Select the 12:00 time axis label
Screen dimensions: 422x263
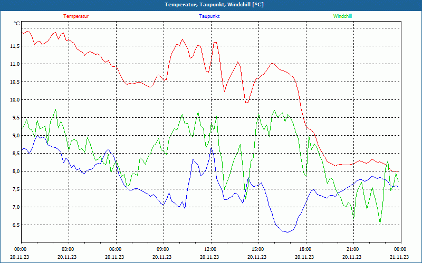coord(210,249)
